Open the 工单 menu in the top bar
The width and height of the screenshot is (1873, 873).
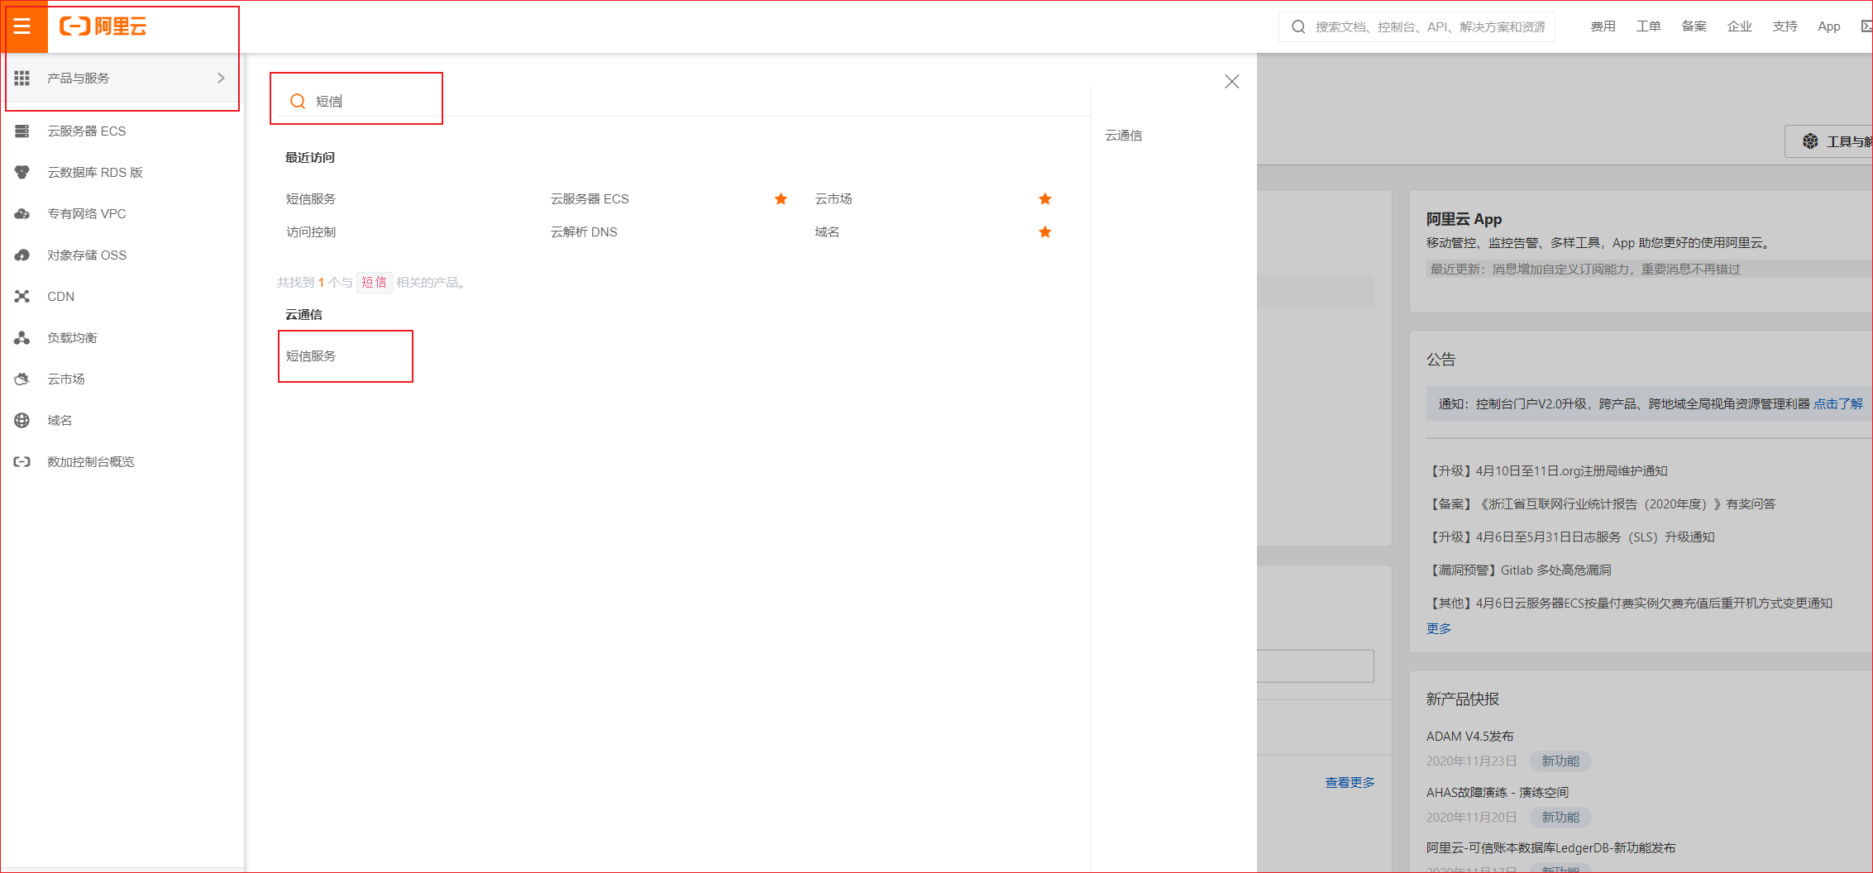[x=1648, y=26]
